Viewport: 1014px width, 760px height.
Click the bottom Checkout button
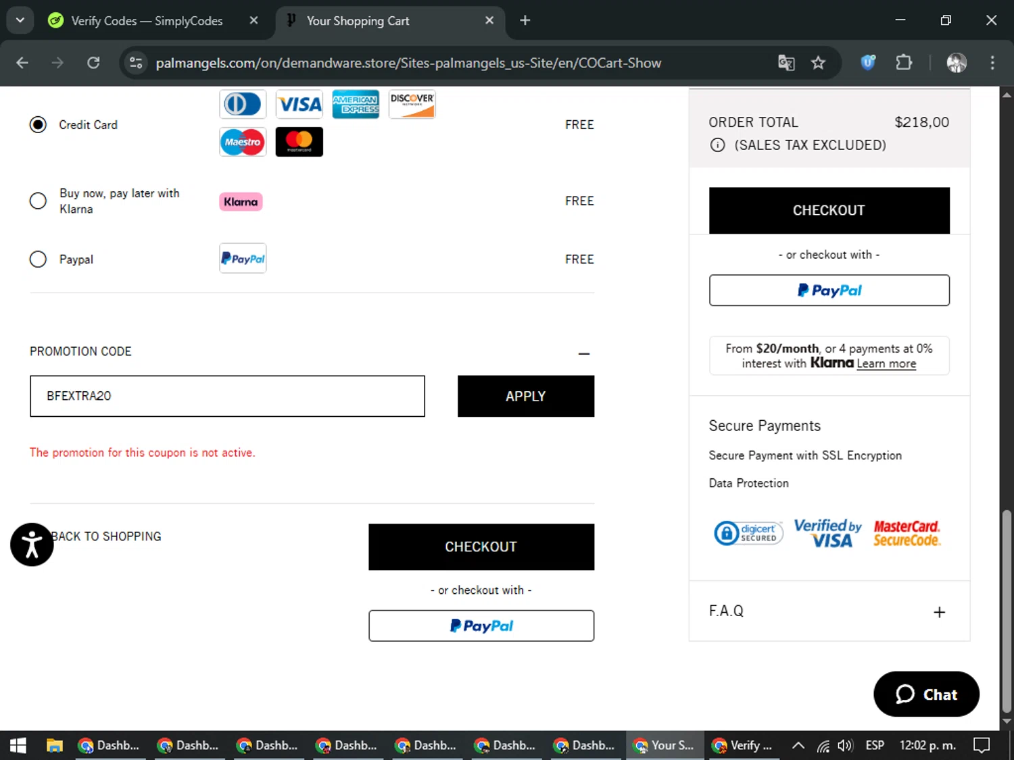point(481,547)
